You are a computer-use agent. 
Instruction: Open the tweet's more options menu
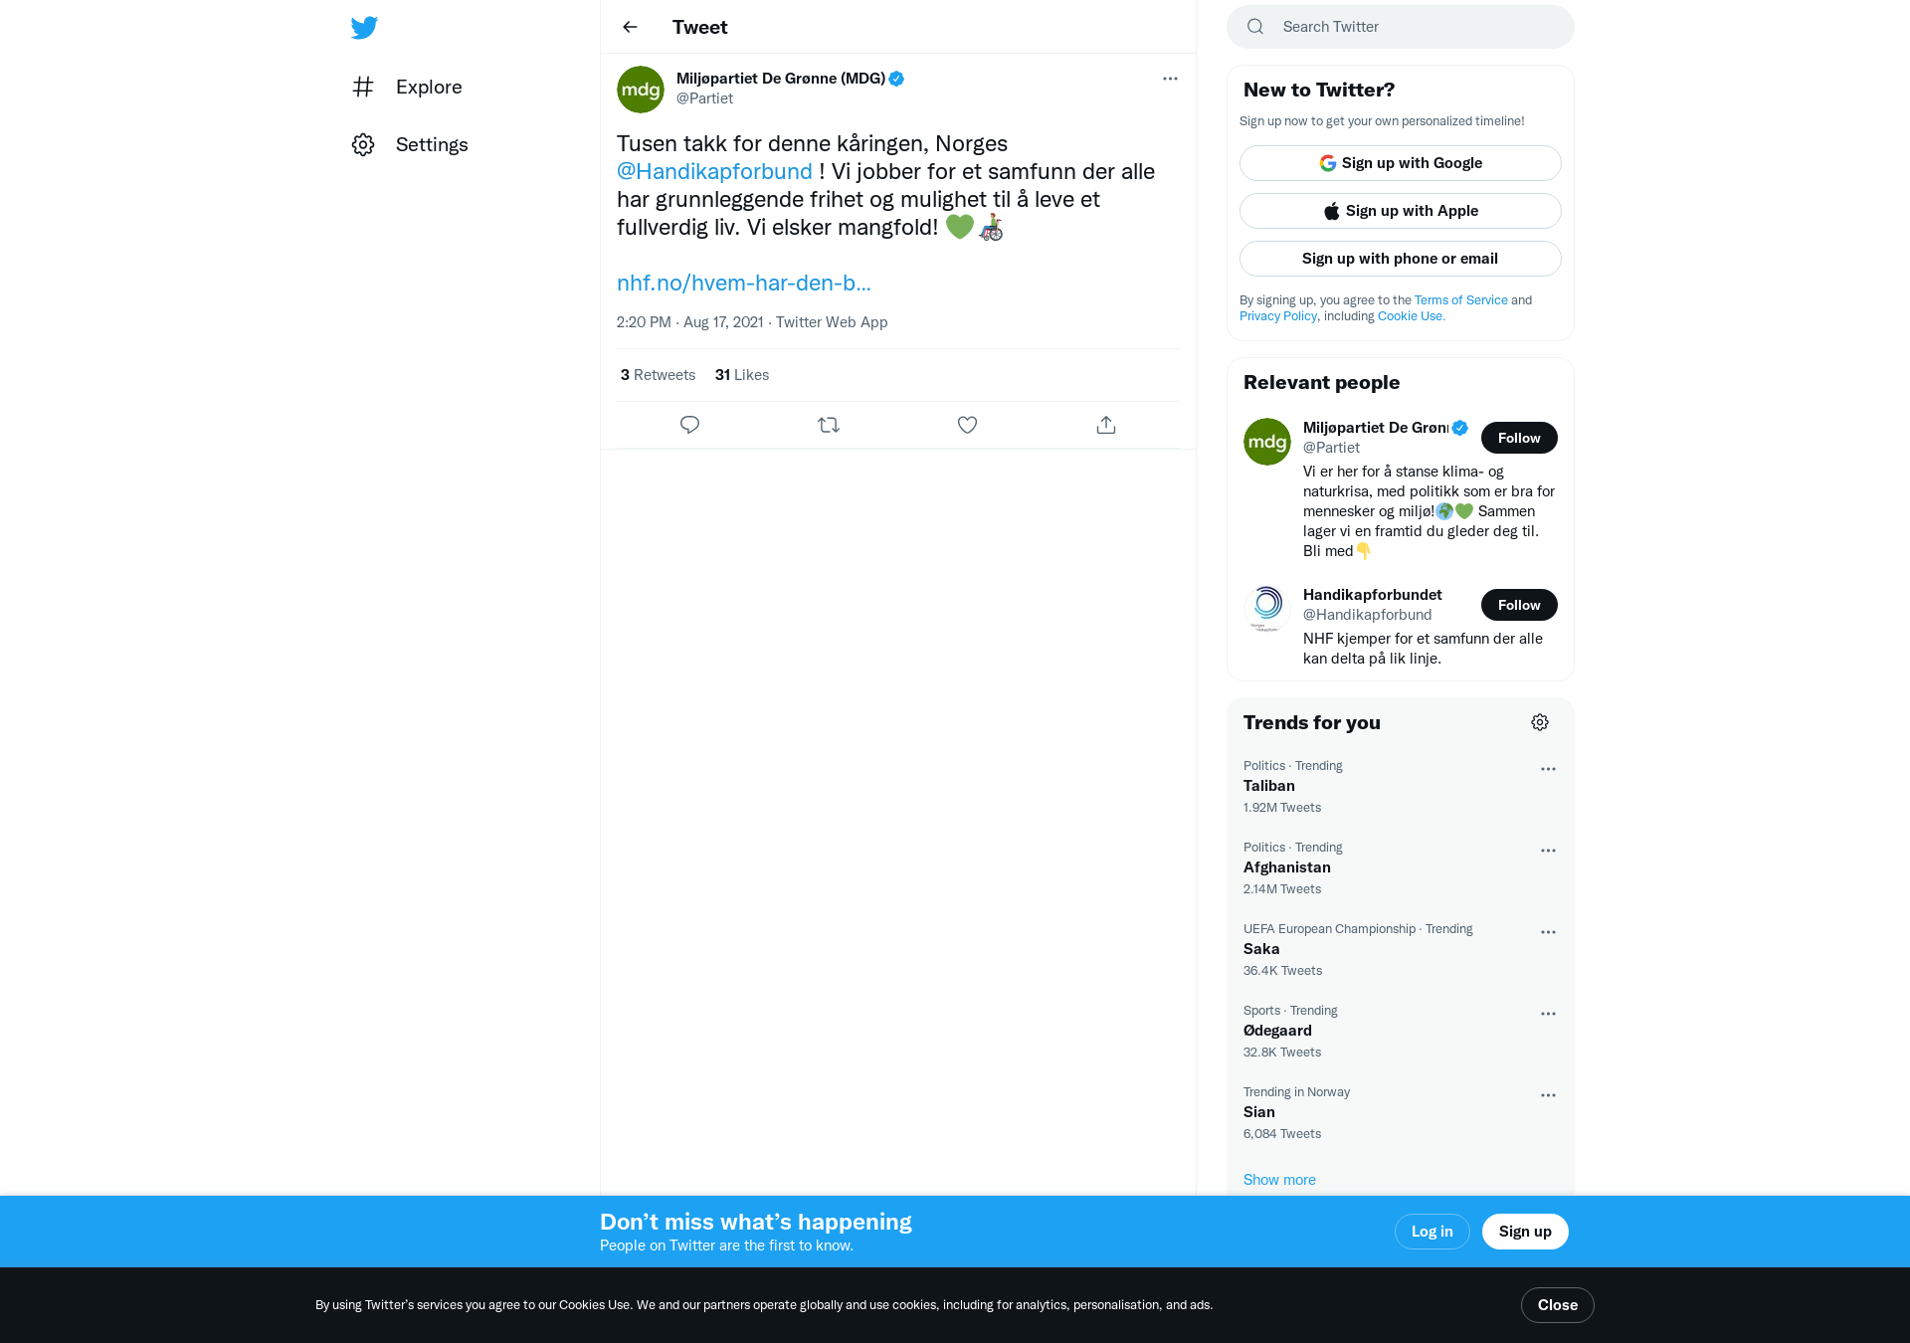(x=1170, y=79)
